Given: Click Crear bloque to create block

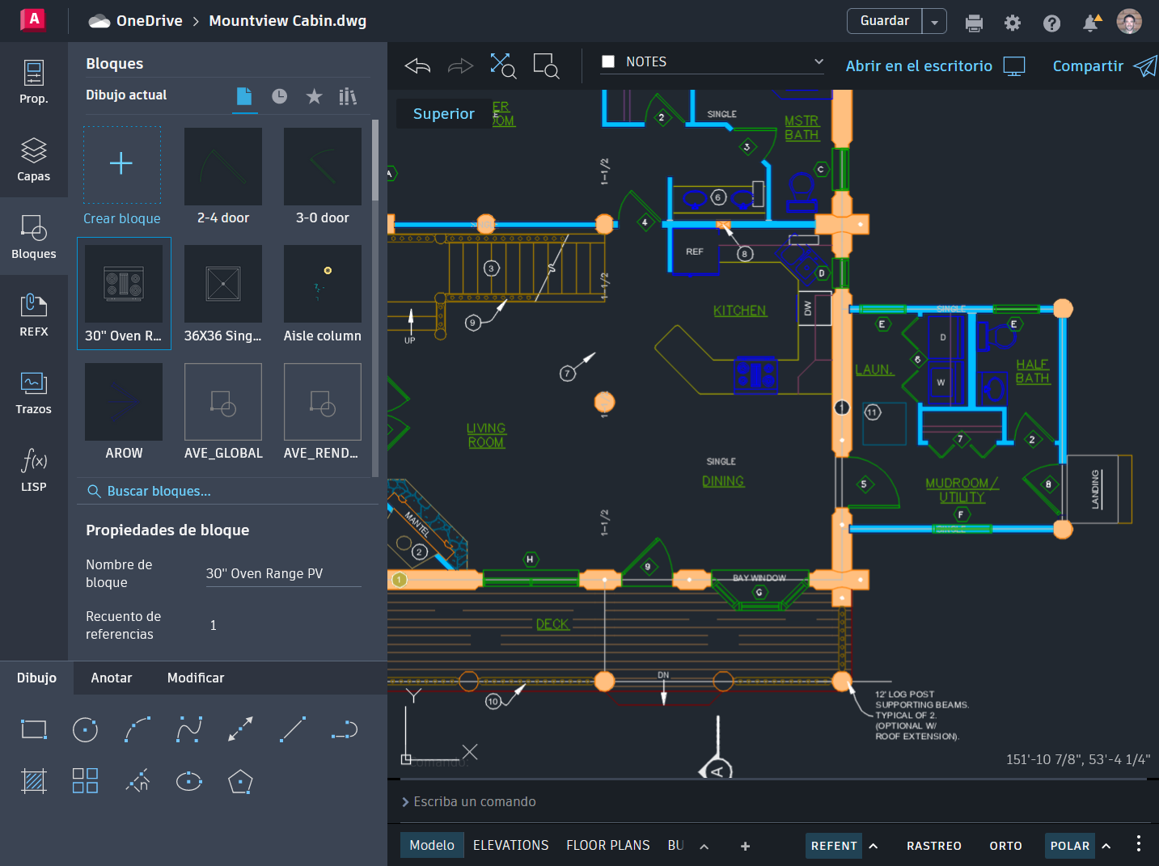Looking at the screenshot, I should coord(122,176).
